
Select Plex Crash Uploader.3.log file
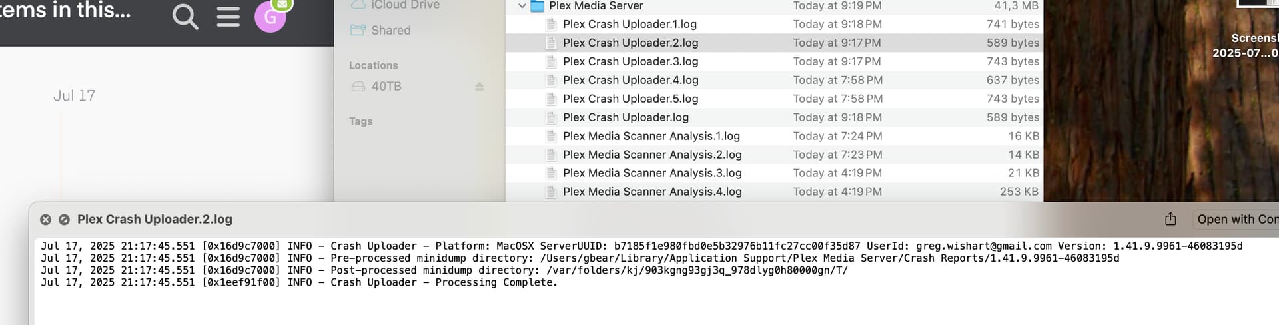point(630,61)
